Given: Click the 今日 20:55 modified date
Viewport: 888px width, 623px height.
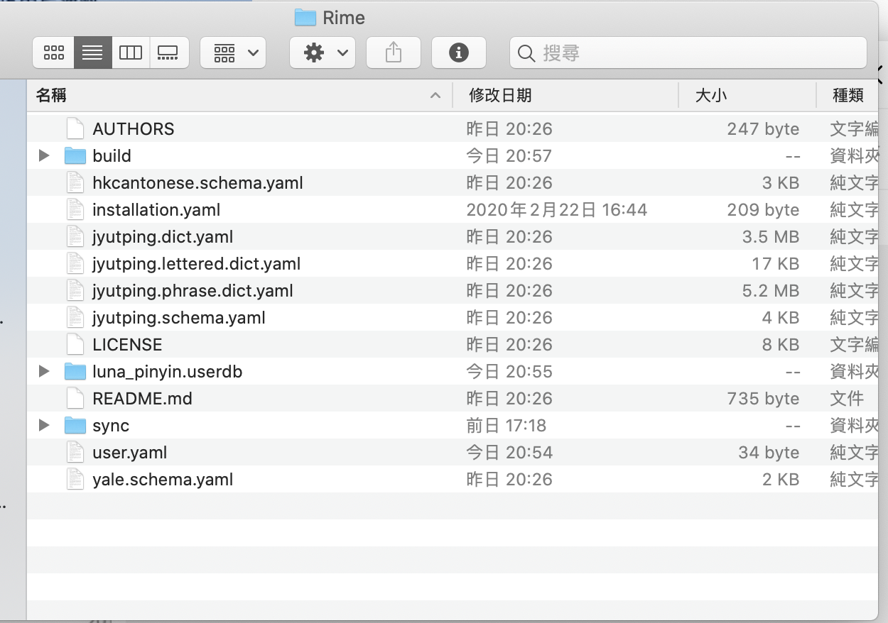Looking at the screenshot, I should click(x=509, y=372).
